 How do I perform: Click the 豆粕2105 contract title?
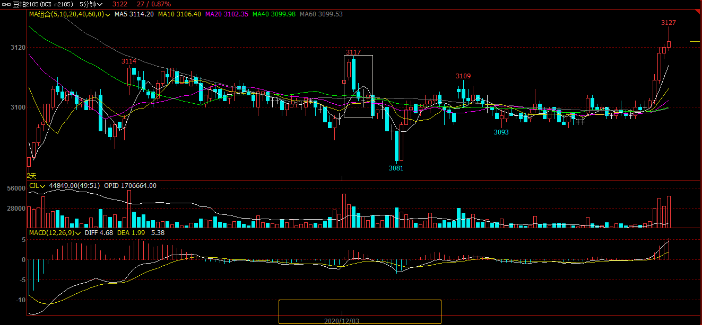[x=25, y=4]
